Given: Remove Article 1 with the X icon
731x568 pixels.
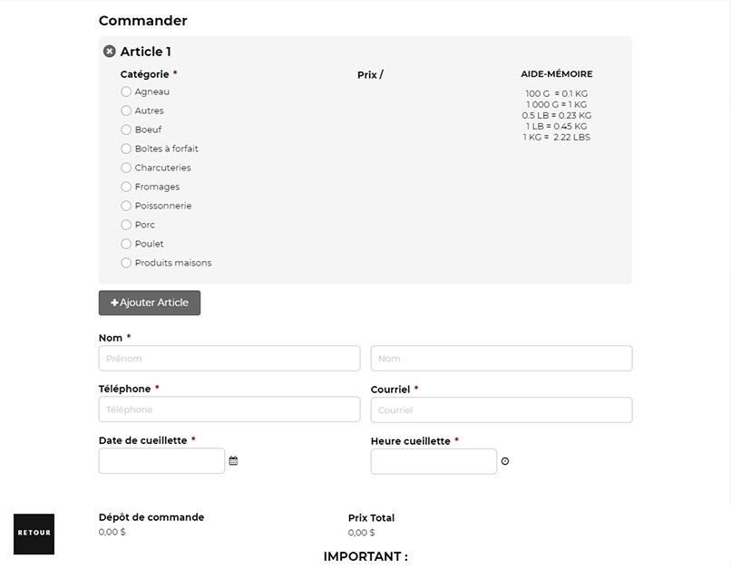Looking at the screenshot, I should 110,52.
